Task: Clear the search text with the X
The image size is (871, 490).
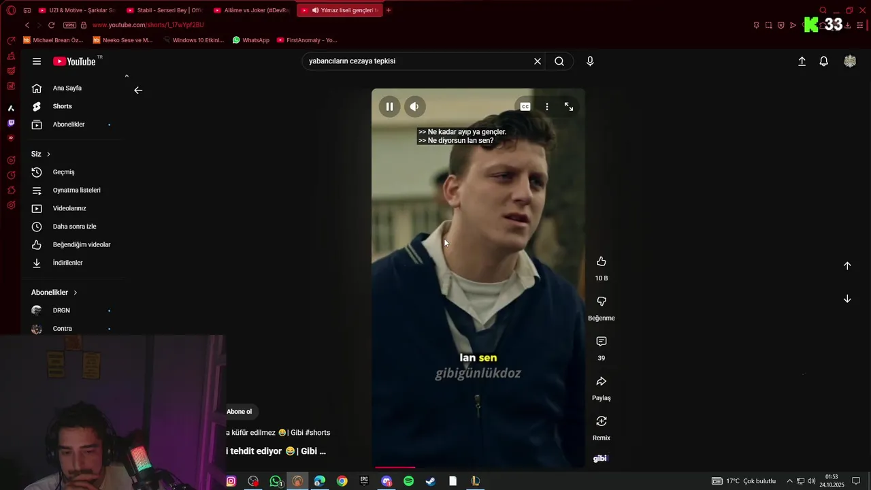Action: click(x=538, y=61)
